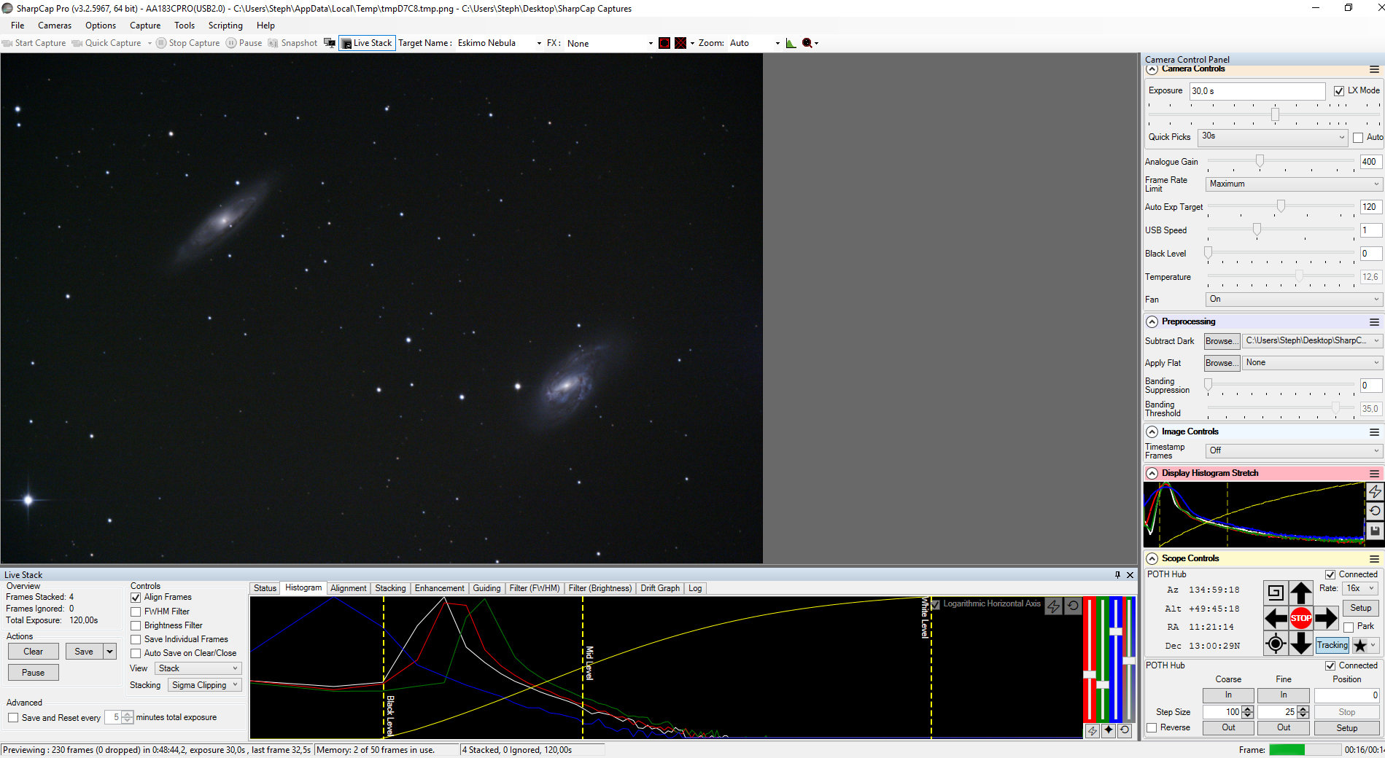Open the Scripting menu
This screenshot has height=758, width=1385.
click(x=225, y=26)
